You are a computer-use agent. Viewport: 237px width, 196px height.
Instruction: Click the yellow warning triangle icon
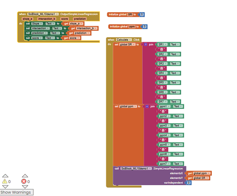coord(5,181)
